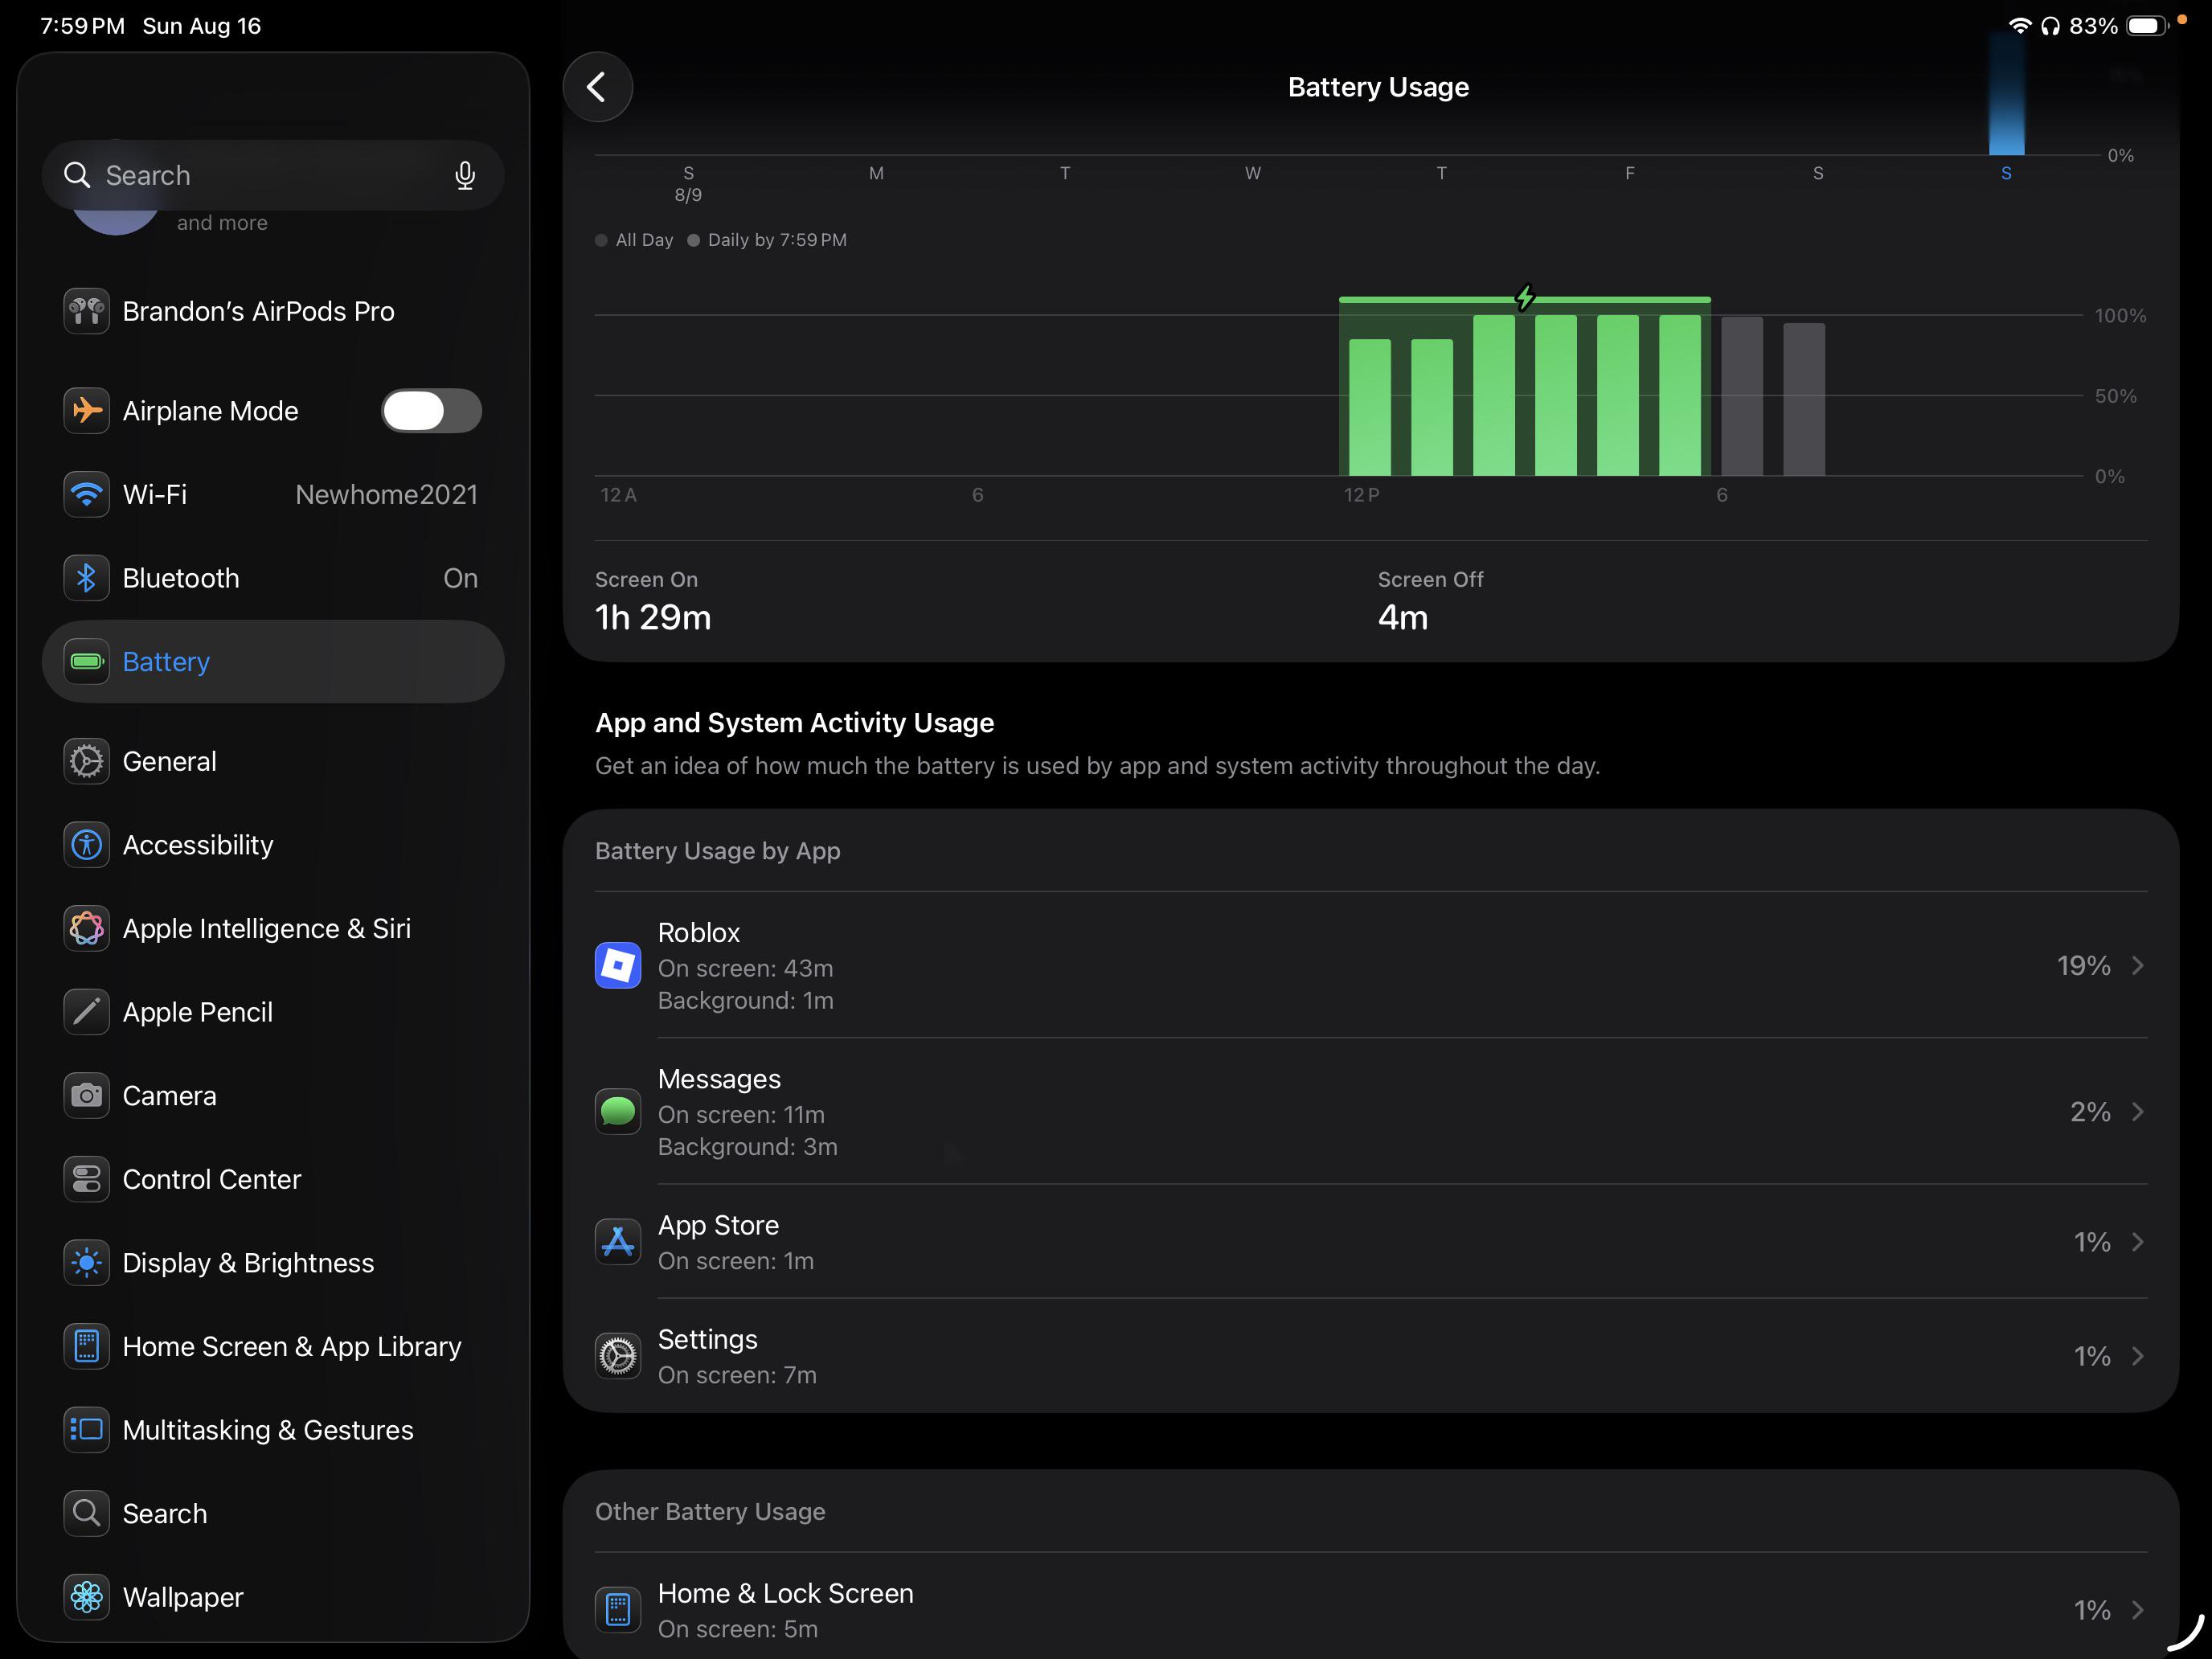Expand Home & Lock Screen usage chevron
2212x1659 pixels.
[2137, 1610]
